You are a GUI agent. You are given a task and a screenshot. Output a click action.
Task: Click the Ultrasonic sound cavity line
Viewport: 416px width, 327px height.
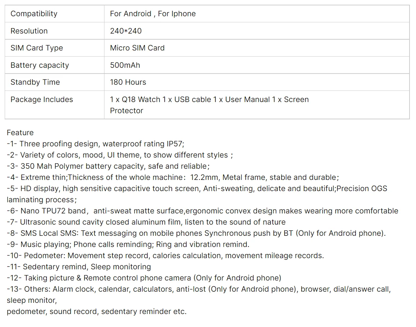(146, 222)
